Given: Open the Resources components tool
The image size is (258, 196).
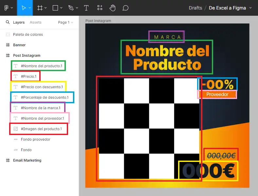Looking at the screenshot, I should (100, 8).
